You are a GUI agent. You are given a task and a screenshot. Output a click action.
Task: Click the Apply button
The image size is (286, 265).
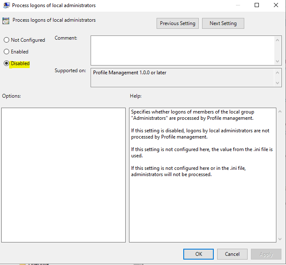(x=266, y=254)
